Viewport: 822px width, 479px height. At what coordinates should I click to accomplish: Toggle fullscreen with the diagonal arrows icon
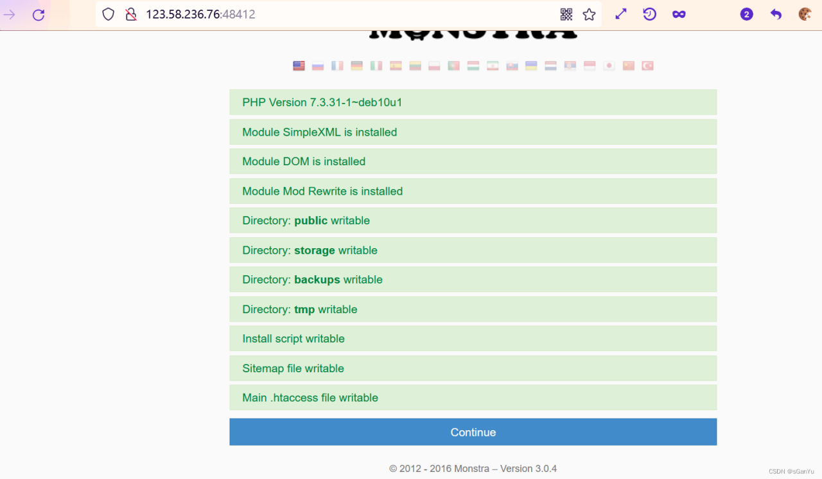pyautogui.click(x=620, y=13)
